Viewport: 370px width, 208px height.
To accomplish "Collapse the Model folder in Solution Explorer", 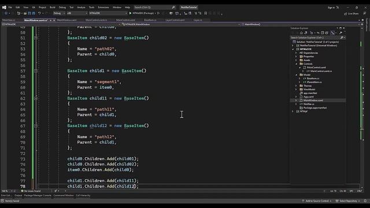I will (x=297, y=75).
